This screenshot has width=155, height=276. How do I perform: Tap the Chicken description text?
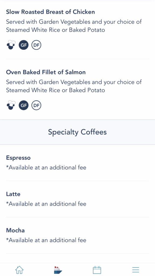(x=74, y=26)
